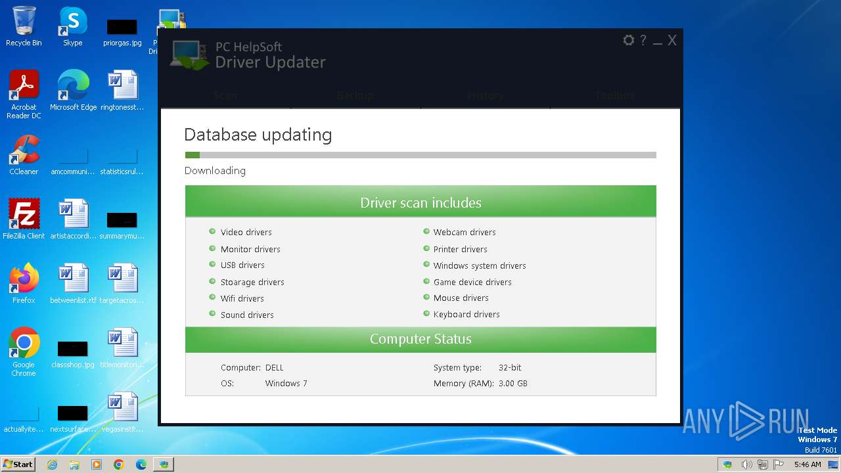Open Internet Explorer from taskbar
The image size is (841, 473).
[x=52, y=464]
